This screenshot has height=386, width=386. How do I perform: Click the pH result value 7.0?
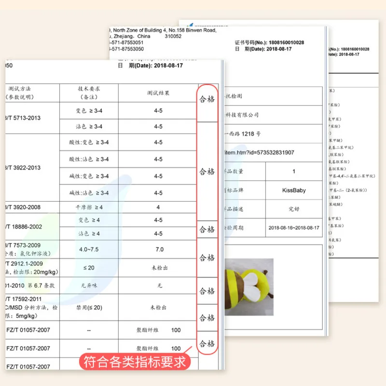tap(160, 249)
